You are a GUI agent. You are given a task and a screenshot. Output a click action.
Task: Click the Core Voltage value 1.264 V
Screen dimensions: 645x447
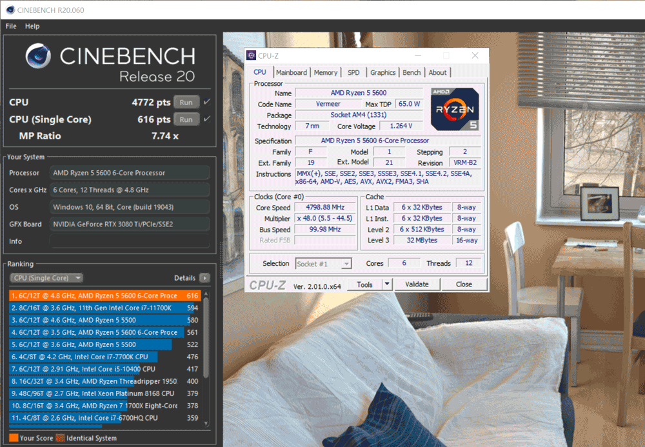tap(401, 126)
